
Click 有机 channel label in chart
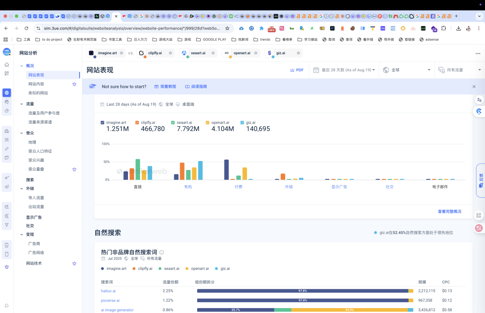point(188,187)
